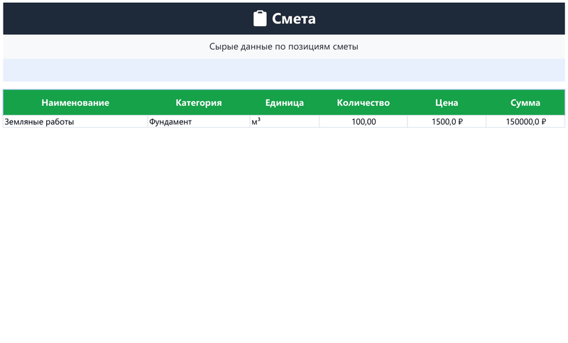
Task: Select the 'Фундамент' category cell
Action: pyautogui.click(x=199, y=121)
